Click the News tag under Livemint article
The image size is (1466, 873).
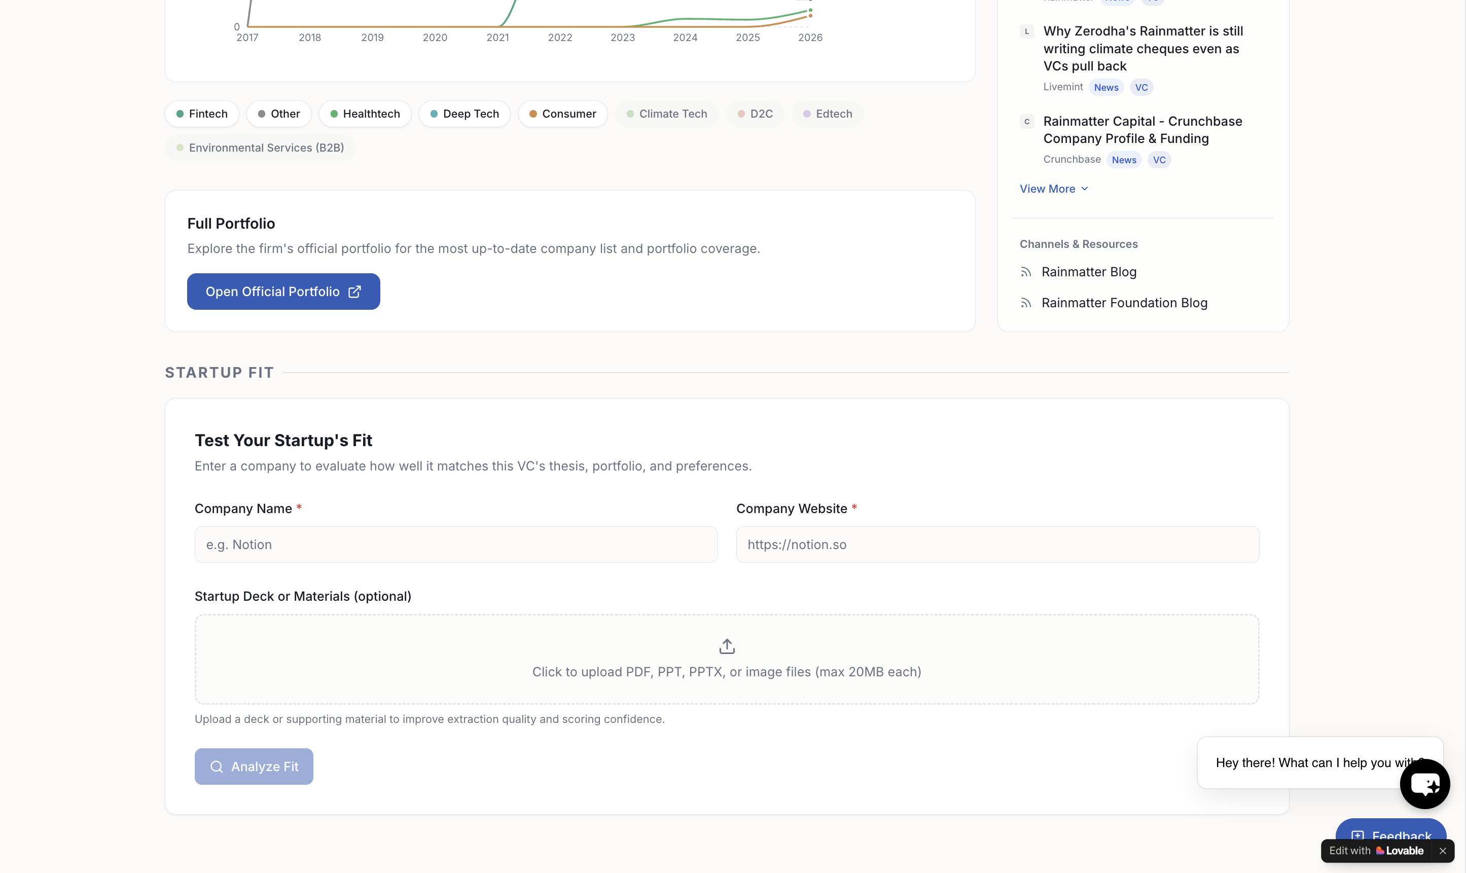tap(1106, 87)
